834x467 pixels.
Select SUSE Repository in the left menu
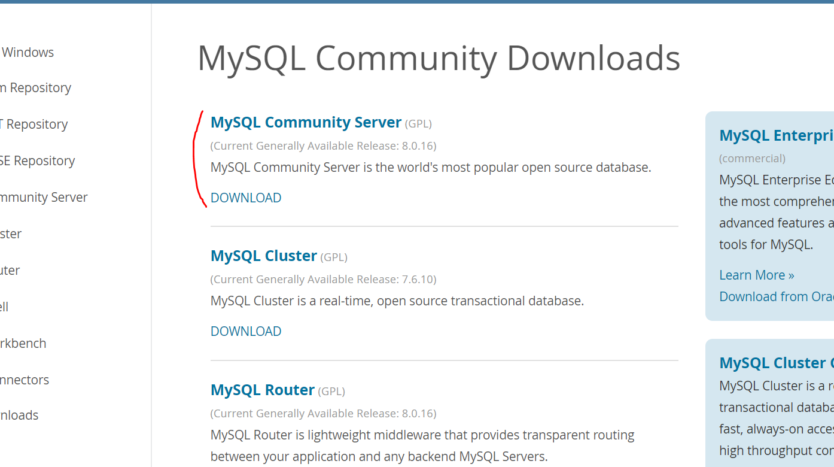pyautogui.click(x=38, y=160)
